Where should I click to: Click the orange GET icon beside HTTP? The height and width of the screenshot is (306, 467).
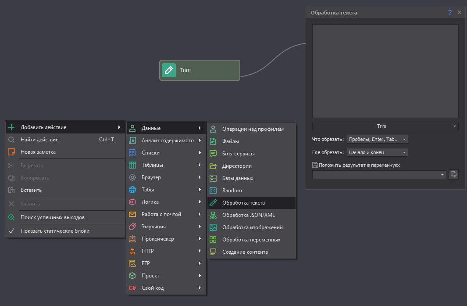pos(132,251)
